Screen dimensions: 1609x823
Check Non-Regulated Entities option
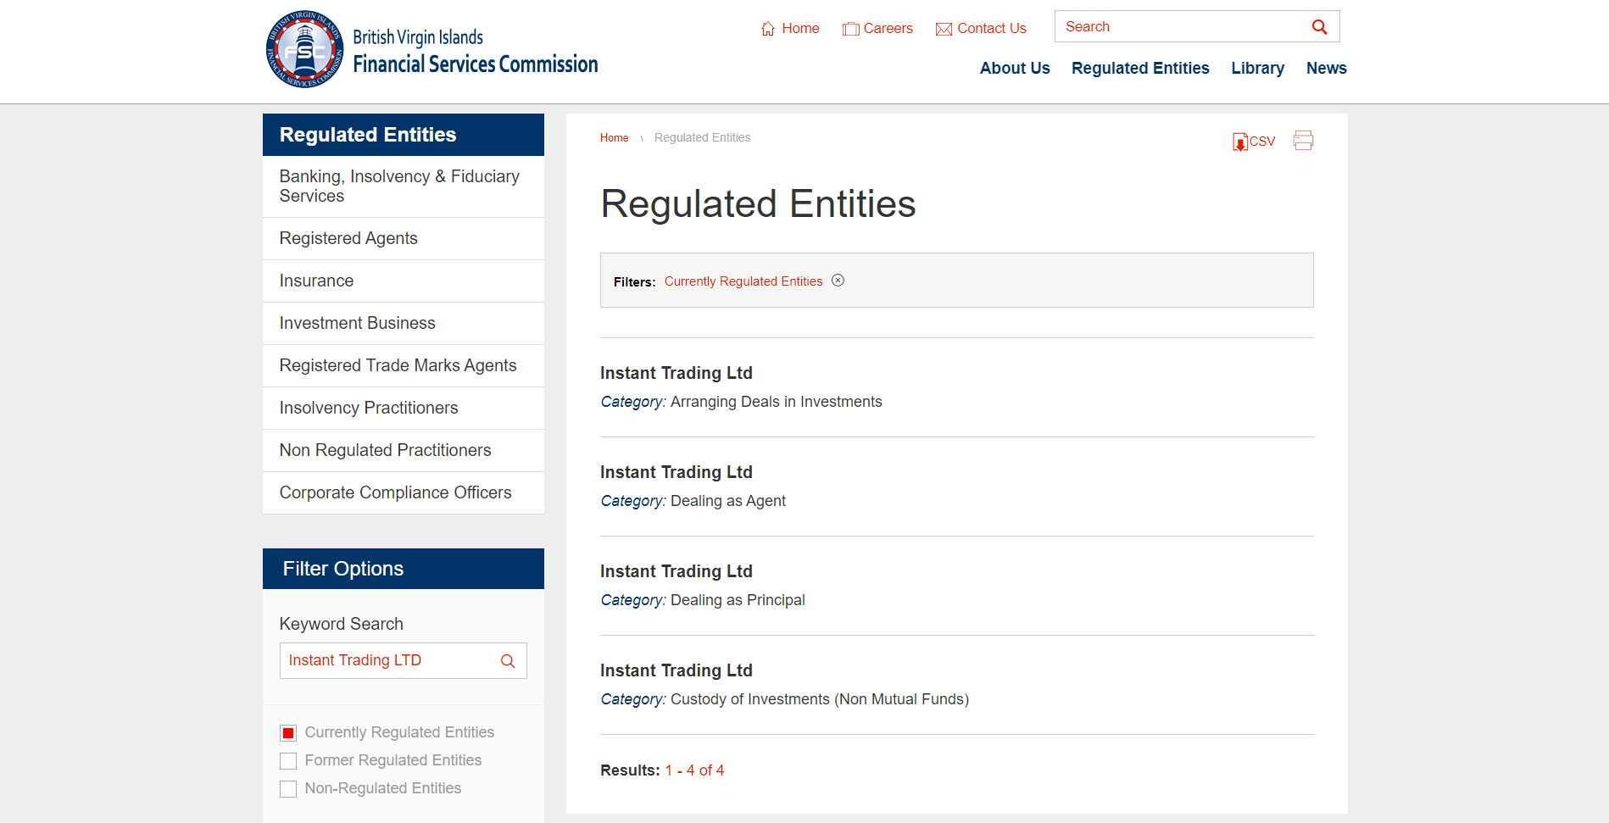pos(288,788)
